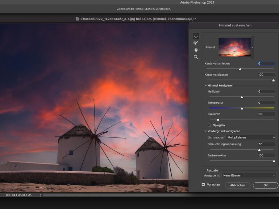Collapse the Vordergrund korrigieren section
Viewport: 279px width, 209px height.
click(206, 131)
